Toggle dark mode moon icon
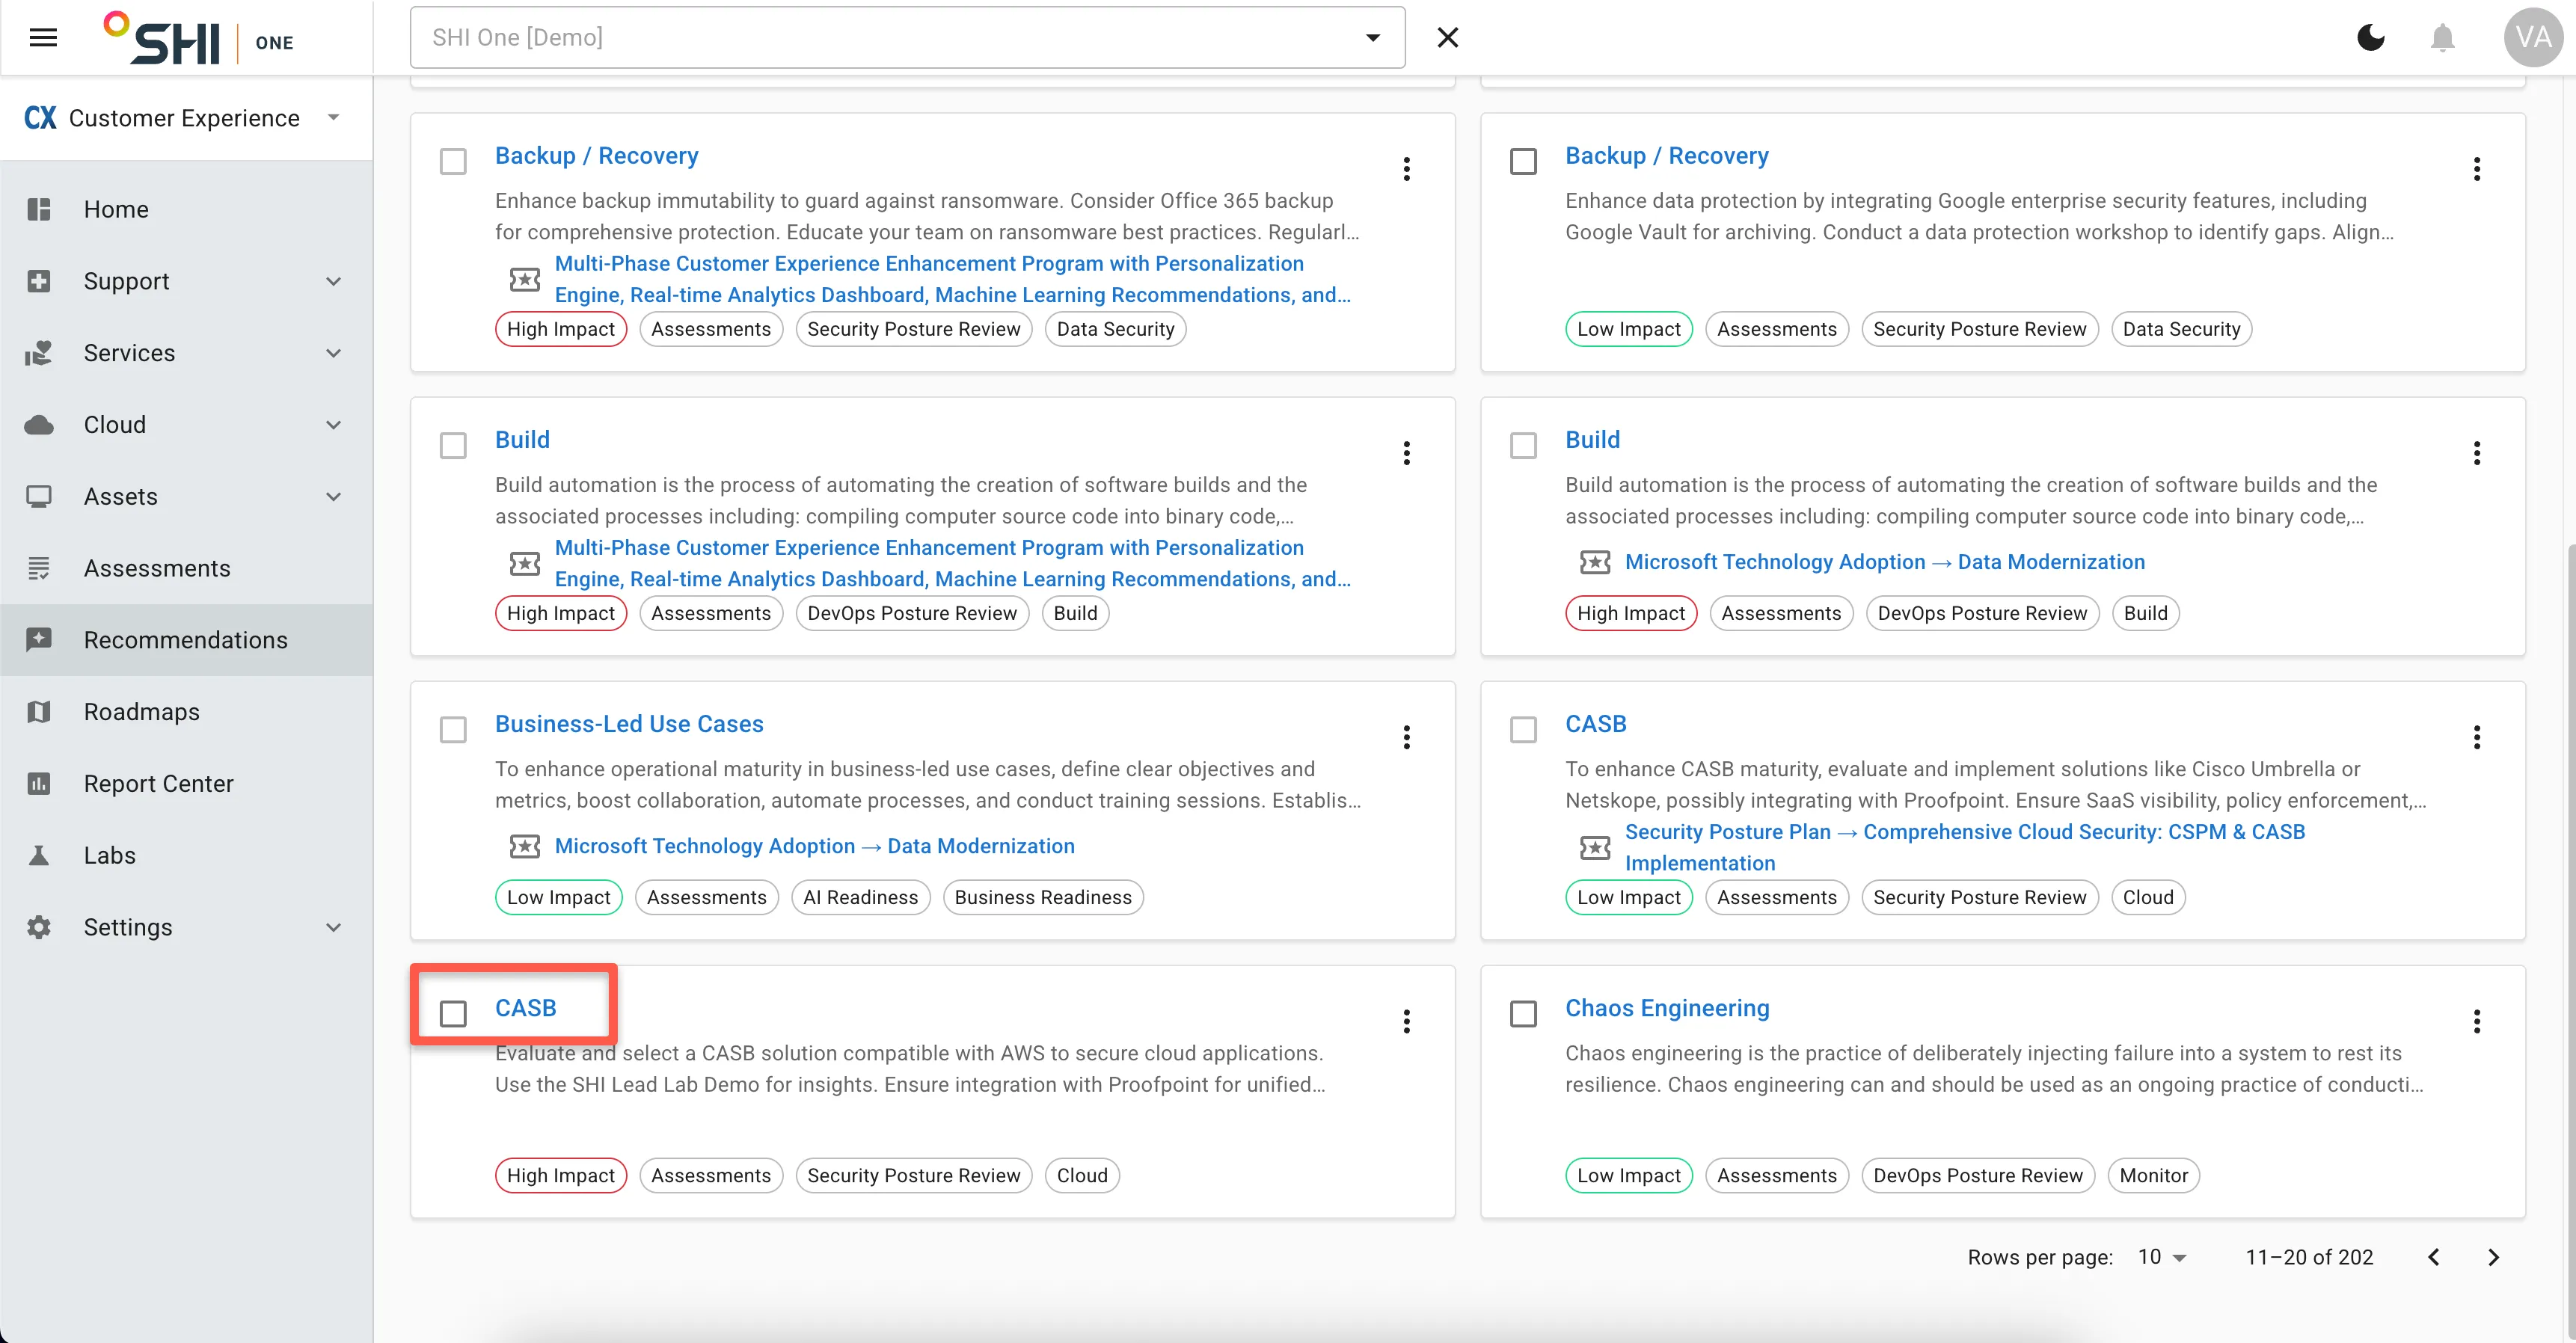The height and width of the screenshot is (1343, 2576). tap(2370, 38)
